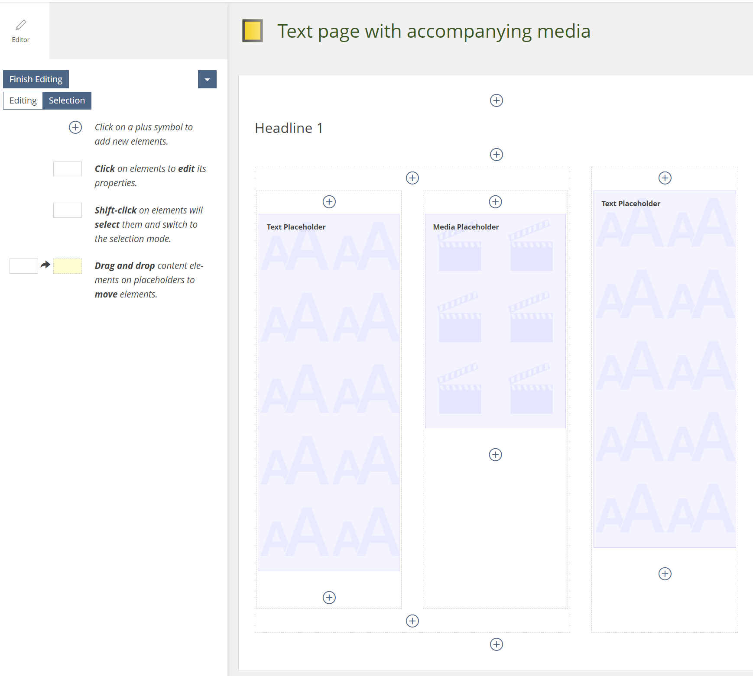Screen dimensions: 753x676
Task: Click the Editor pencil icon
Action: [21, 25]
